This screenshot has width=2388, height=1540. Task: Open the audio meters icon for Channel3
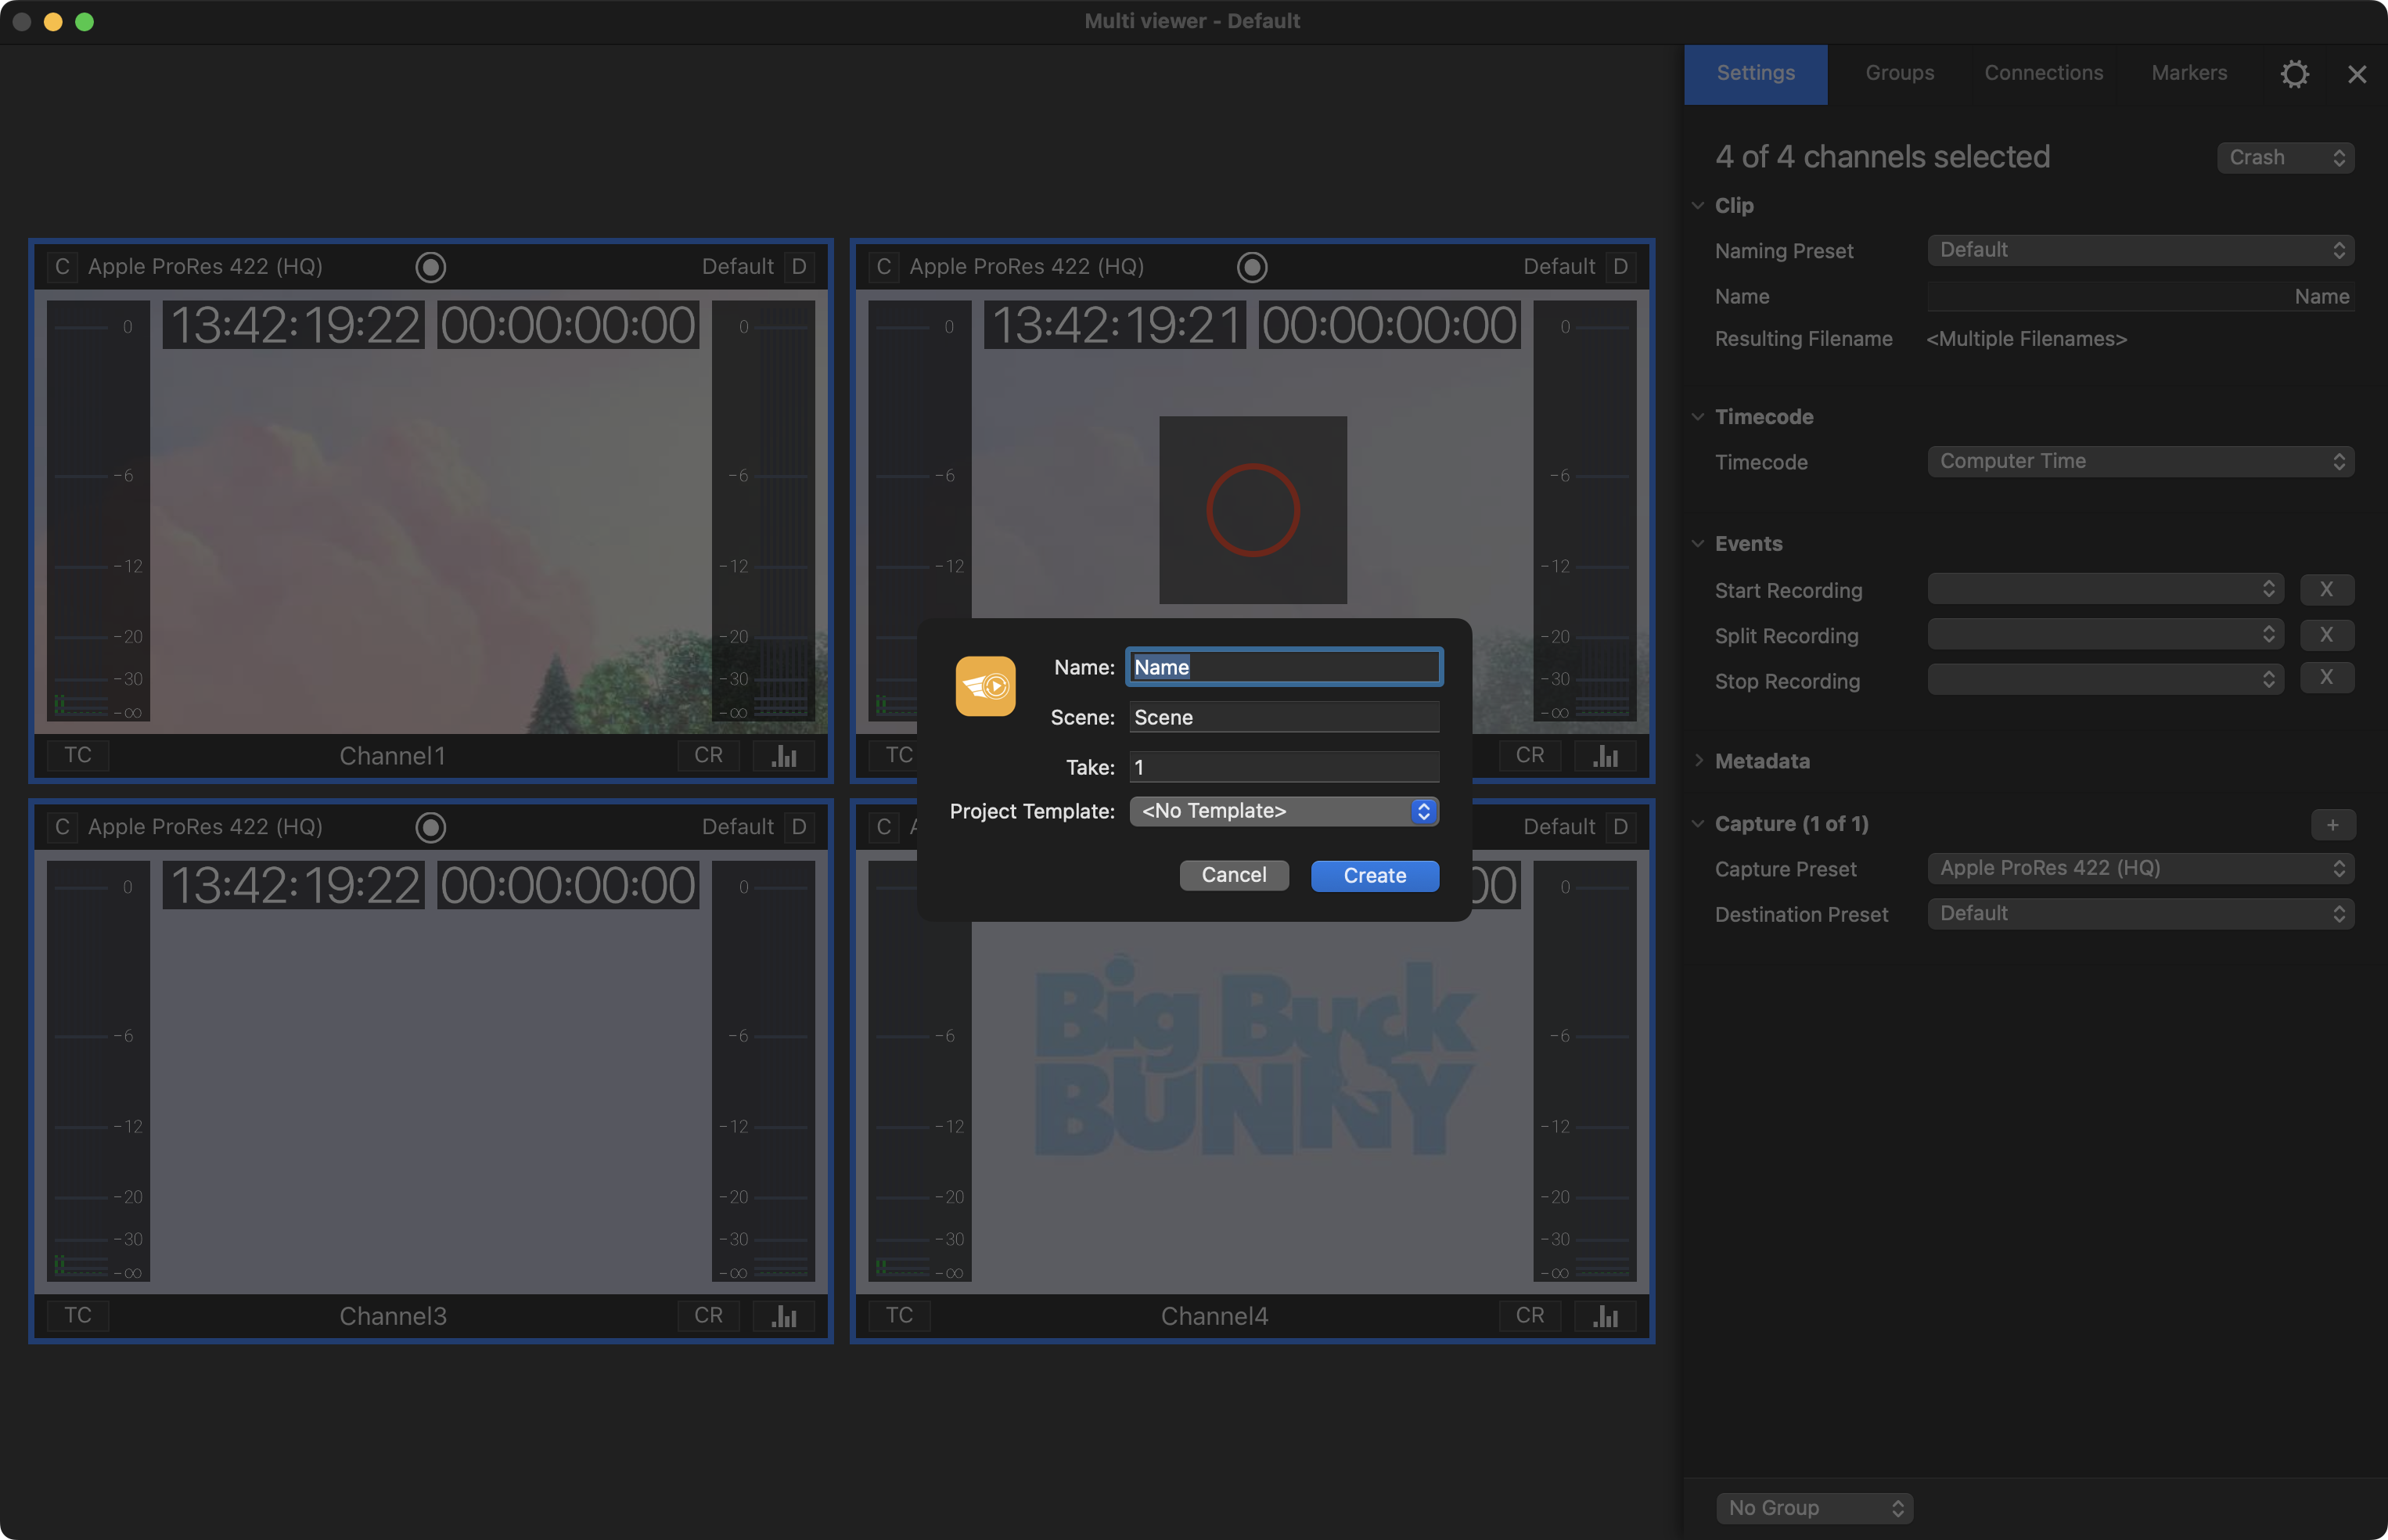tap(785, 1315)
